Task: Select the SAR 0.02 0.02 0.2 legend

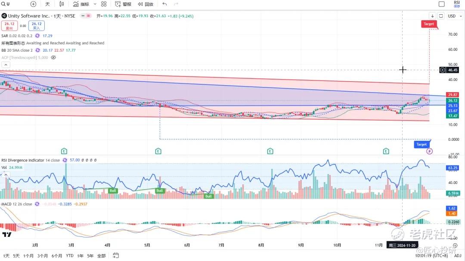Action: pos(17,36)
